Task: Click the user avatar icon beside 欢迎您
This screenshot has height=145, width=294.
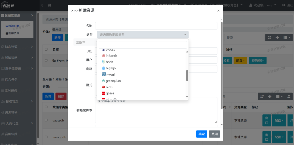Action: click(x=250, y=5)
